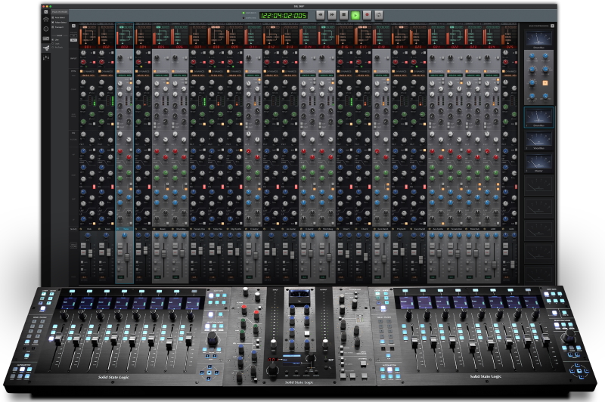Viewport: 605px width, 402px height.
Task: Select the Live radio option
Action: [x=53, y=40]
